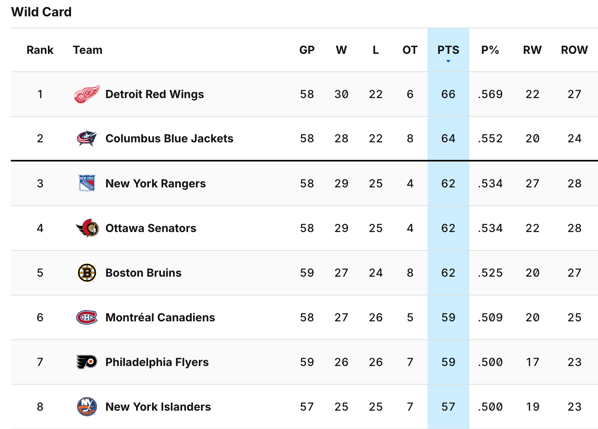Click the Columbus Blue Jackets logo
This screenshot has width=598, height=429.
87,138
